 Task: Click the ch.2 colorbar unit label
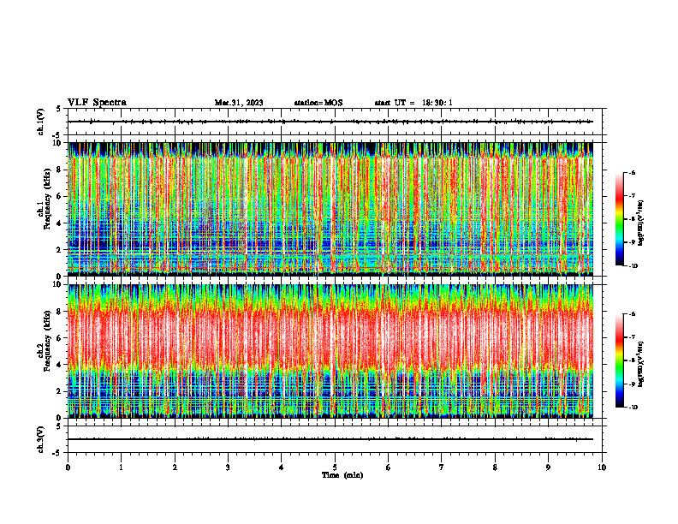(641, 365)
